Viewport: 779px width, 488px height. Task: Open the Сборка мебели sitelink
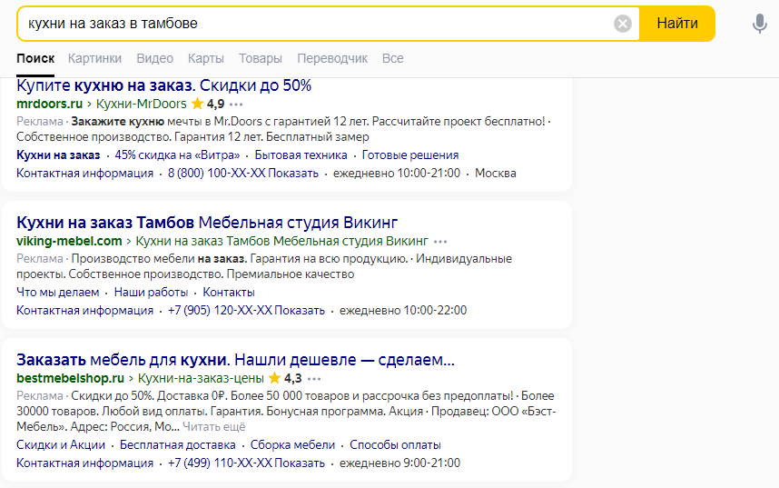(292, 444)
